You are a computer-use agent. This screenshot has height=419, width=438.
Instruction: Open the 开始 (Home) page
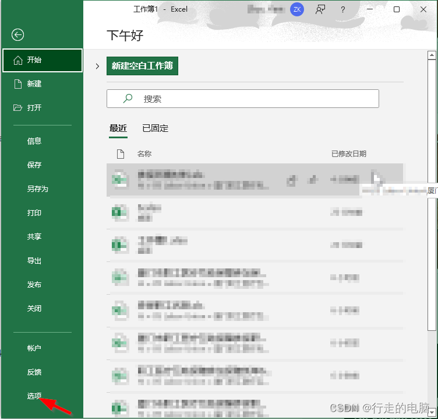43,60
